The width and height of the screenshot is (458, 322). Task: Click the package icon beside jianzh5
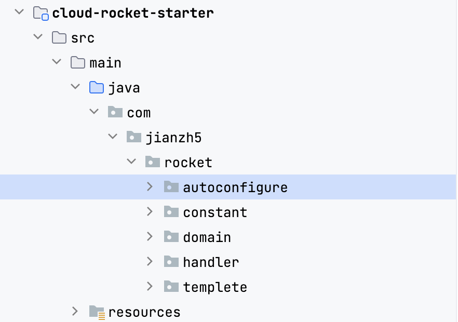[134, 136]
